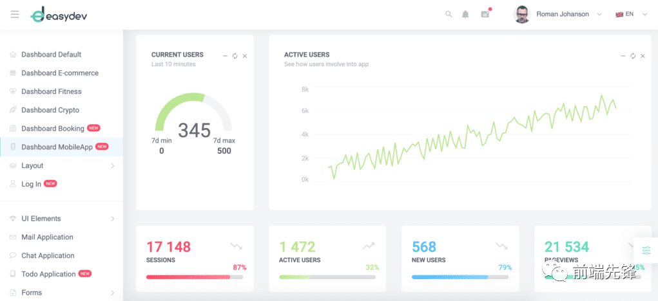Expand the UI Elements submenu
The width and height of the screenshot is (658, 301).
click(x=61, y=219)
